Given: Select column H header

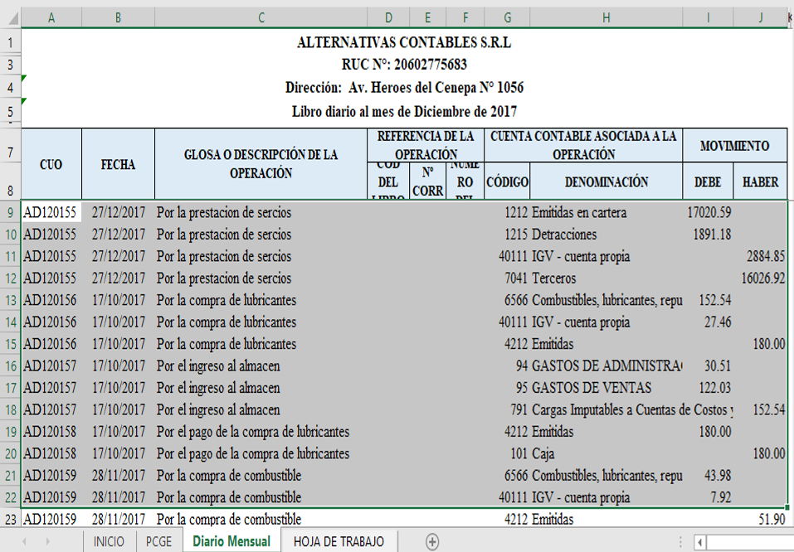Looking at the screenshot, I should point(606,17).
